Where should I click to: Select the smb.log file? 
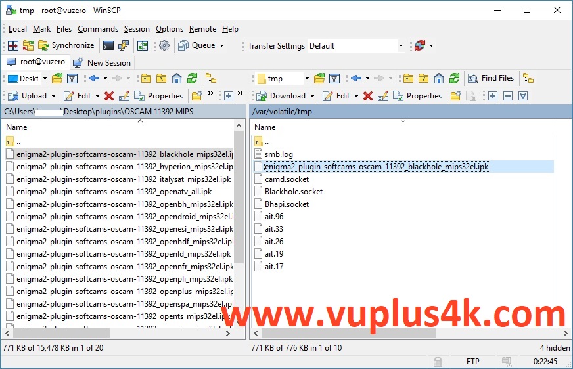pyautogui.click(x=279, y=154)
